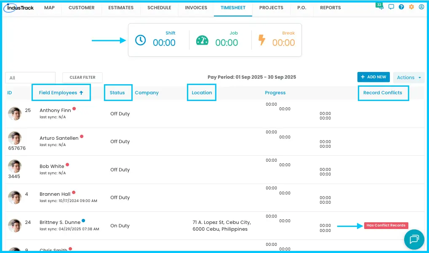Open the notifications bell with badge 32
The width and height of the screenshot is (429, 253).
(381, 6)
